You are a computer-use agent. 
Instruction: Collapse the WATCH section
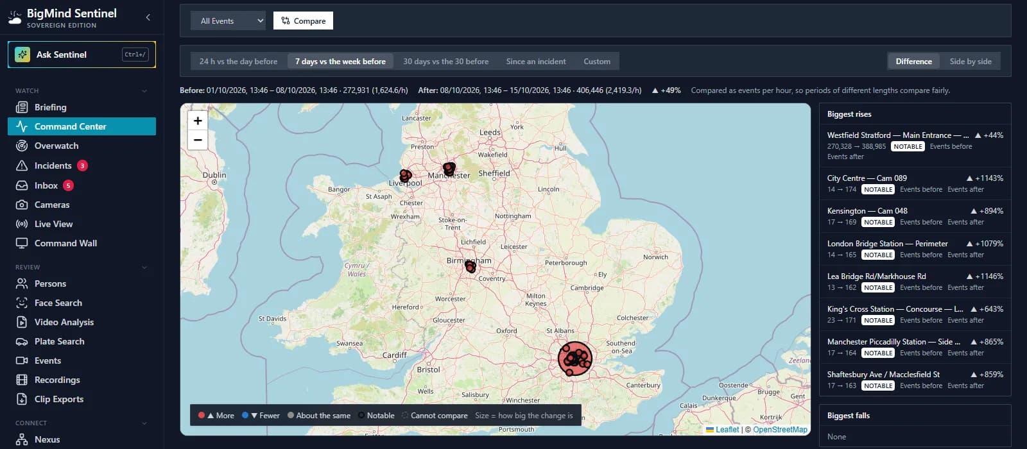pos(144,91)
